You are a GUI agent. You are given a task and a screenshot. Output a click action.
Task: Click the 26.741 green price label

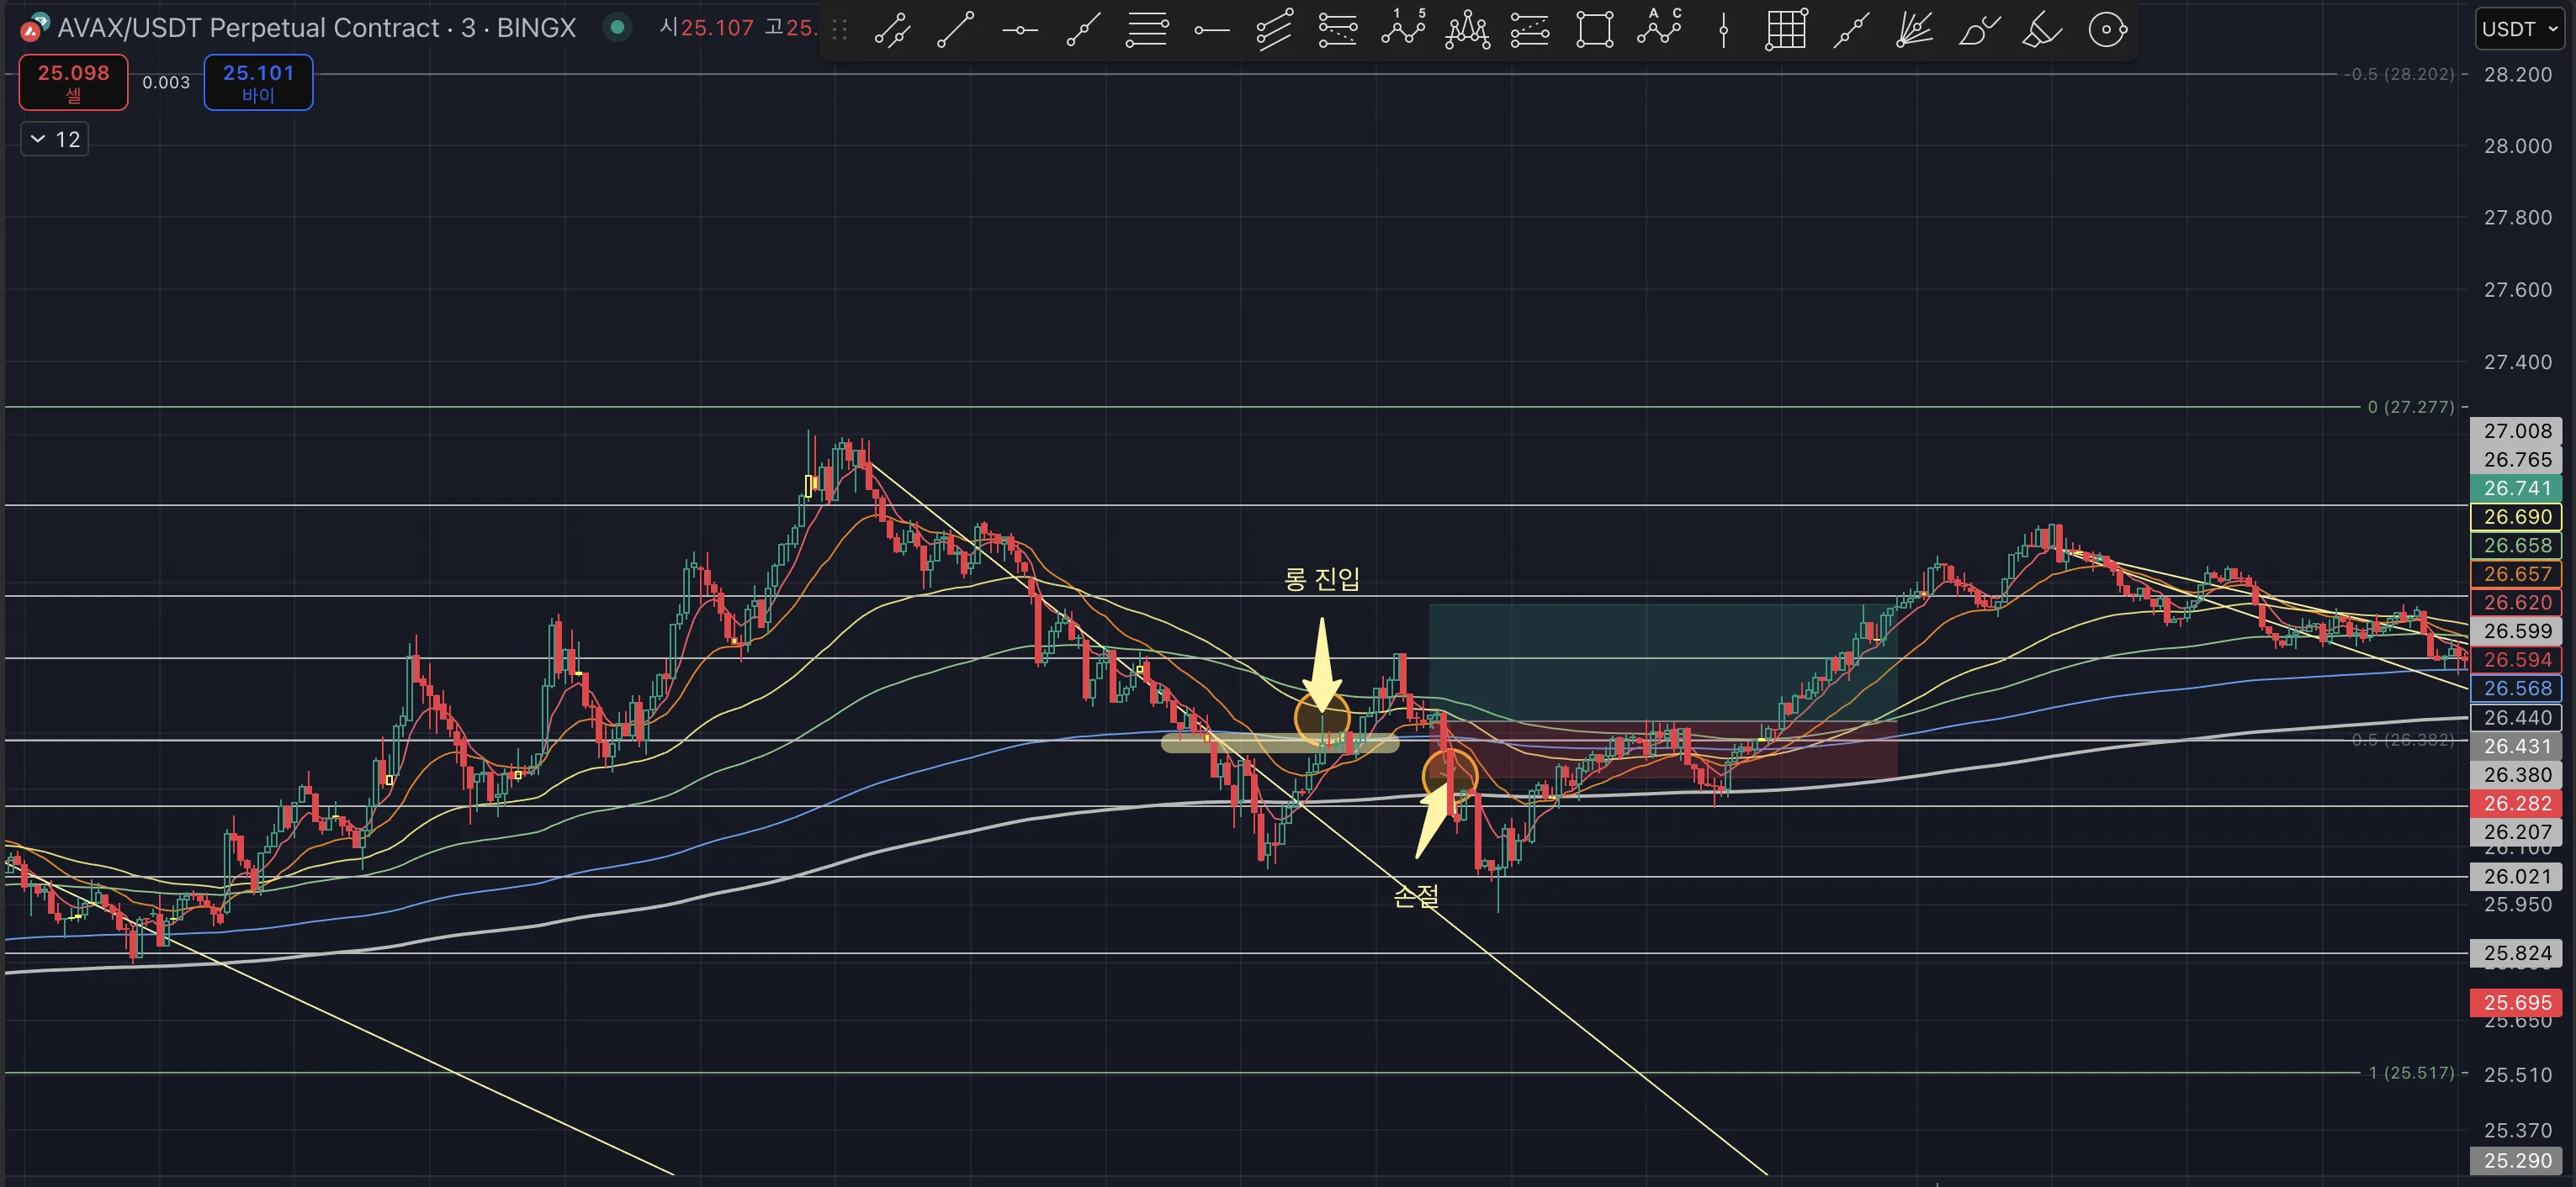tap(2516, 488)
